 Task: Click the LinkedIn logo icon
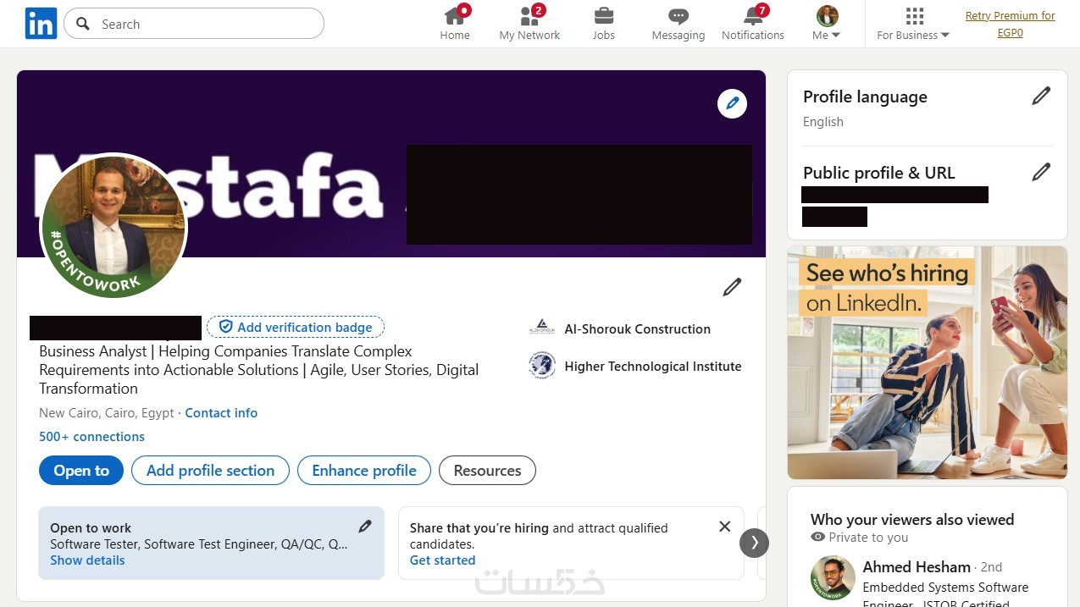coord(41,24)
